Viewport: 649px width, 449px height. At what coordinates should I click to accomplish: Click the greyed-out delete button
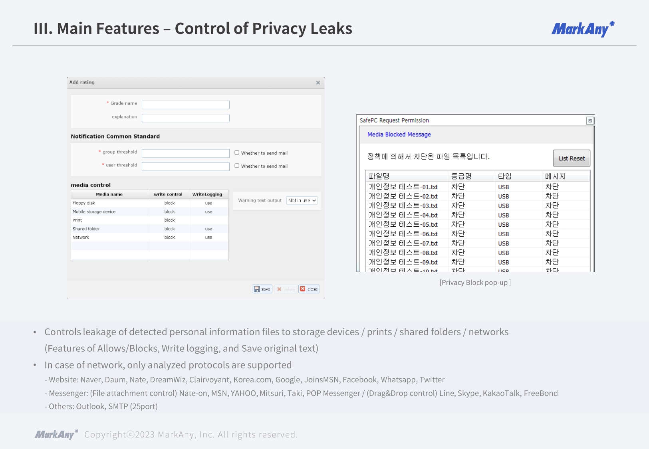[x=286, y=289]
